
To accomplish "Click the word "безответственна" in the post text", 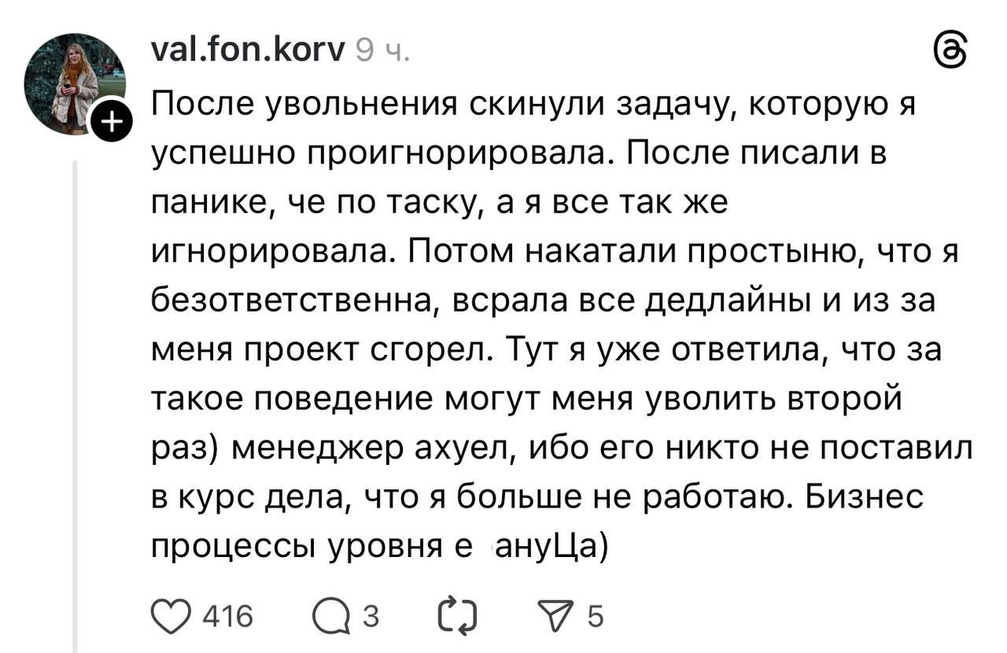I will pos(294,302).
